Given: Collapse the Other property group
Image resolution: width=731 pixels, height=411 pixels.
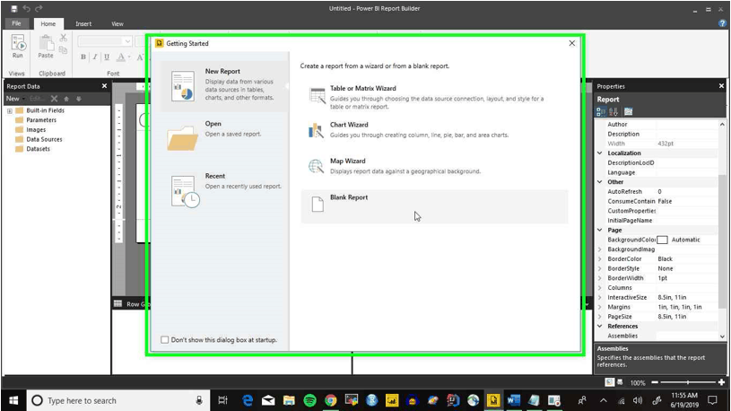Looking at the screenshot, I should point(600,182).
